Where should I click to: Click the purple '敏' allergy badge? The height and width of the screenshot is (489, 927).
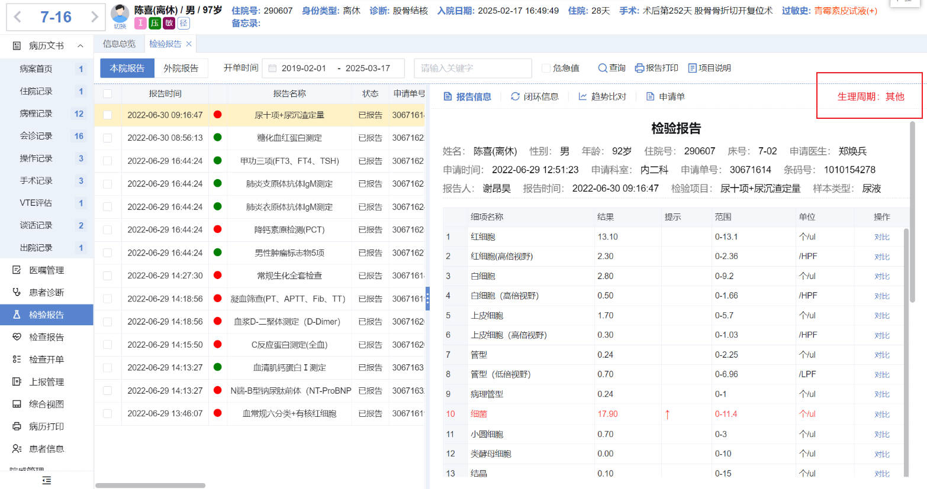(169, 23)
